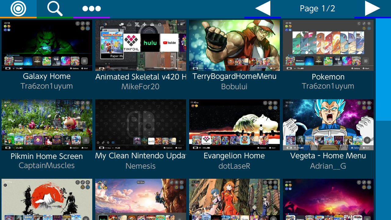391x220 pixels.
Task: Open the more options menu
Action: (x=91, y=8)
